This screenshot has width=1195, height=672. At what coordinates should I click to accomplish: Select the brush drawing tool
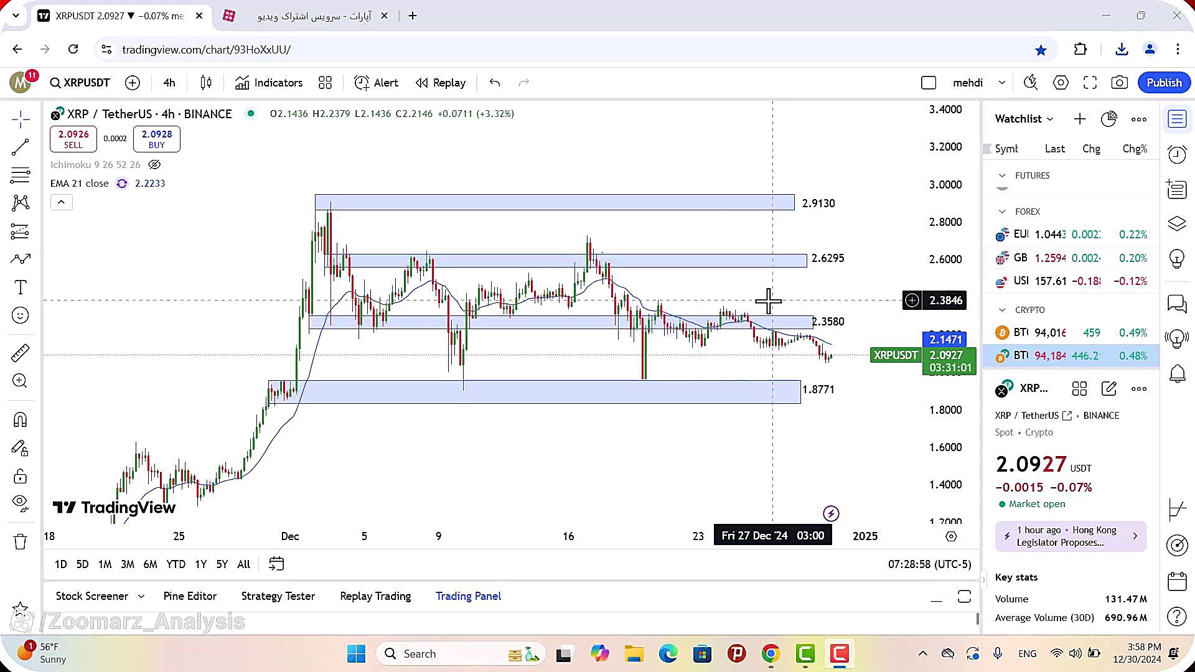tap(20, 259)
